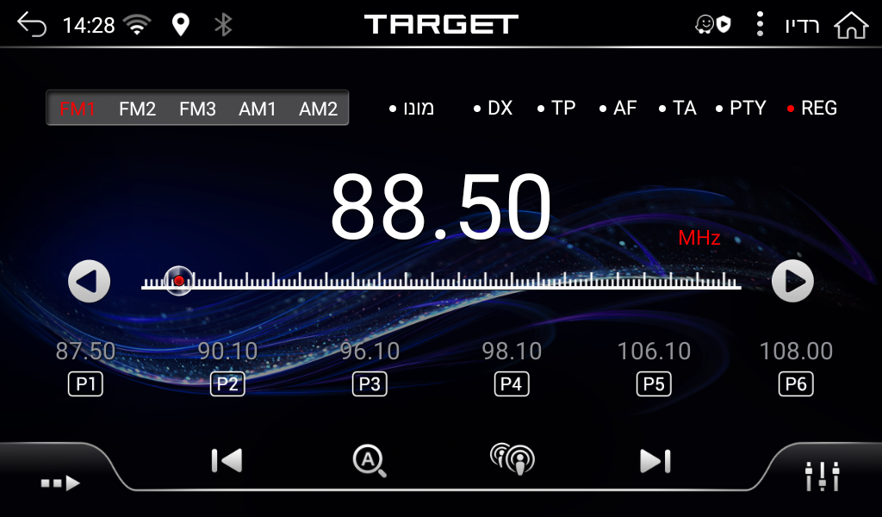Image resolution: width=882 pixels, height=517 pixels.
Task: Open the equalizer sliders icon
Action: pyautogui.click(x=822, y=477)
